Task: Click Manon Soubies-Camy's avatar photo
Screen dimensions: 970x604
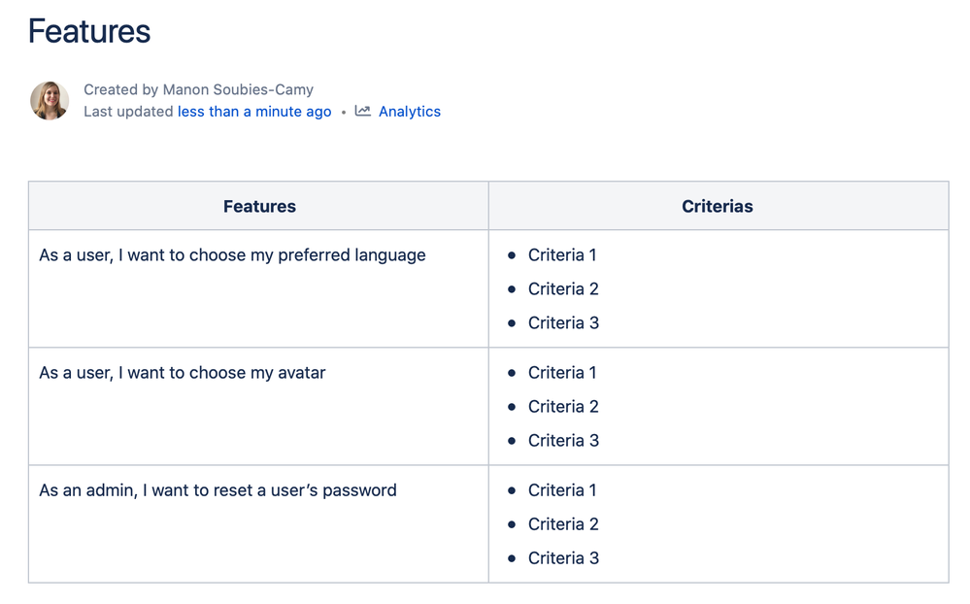Action: [x=50, y=101]
